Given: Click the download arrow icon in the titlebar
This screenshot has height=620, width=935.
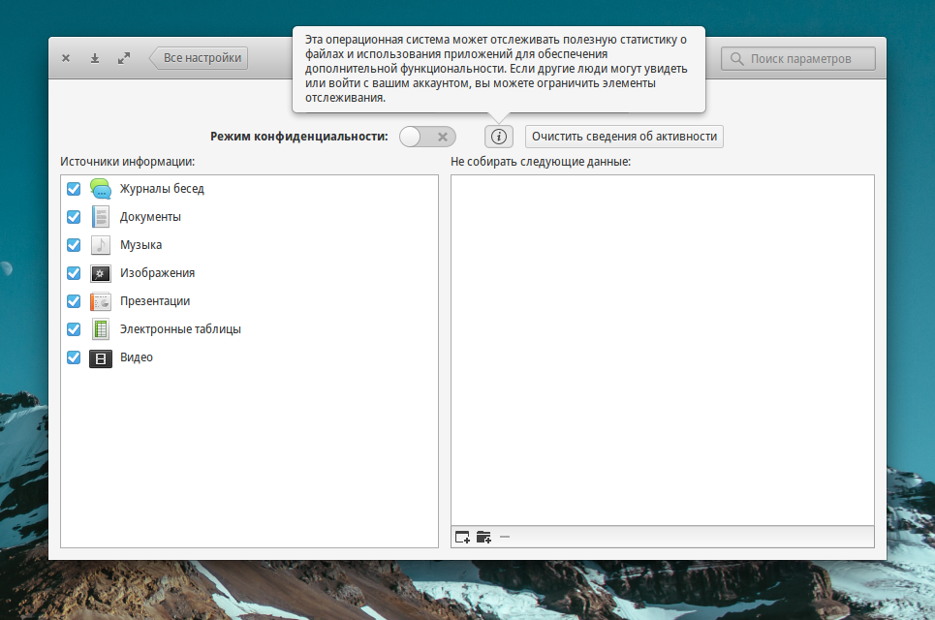Looking at the screenshot, I should (x=95, y=58).
